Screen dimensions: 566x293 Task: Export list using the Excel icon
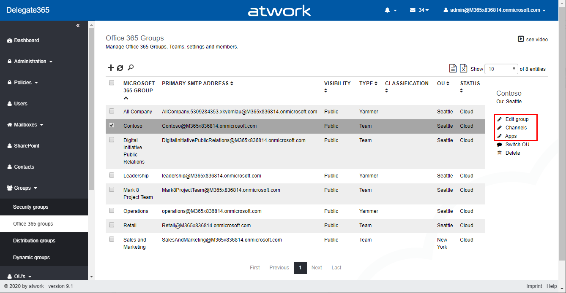point(463,69)
